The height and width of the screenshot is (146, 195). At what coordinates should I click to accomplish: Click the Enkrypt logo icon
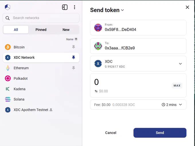[x=7, y=7]
